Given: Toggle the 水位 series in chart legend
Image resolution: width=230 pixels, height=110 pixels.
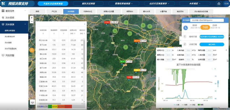Looking at the screenshot, I should pyautogui.click(x=193, y=105).
